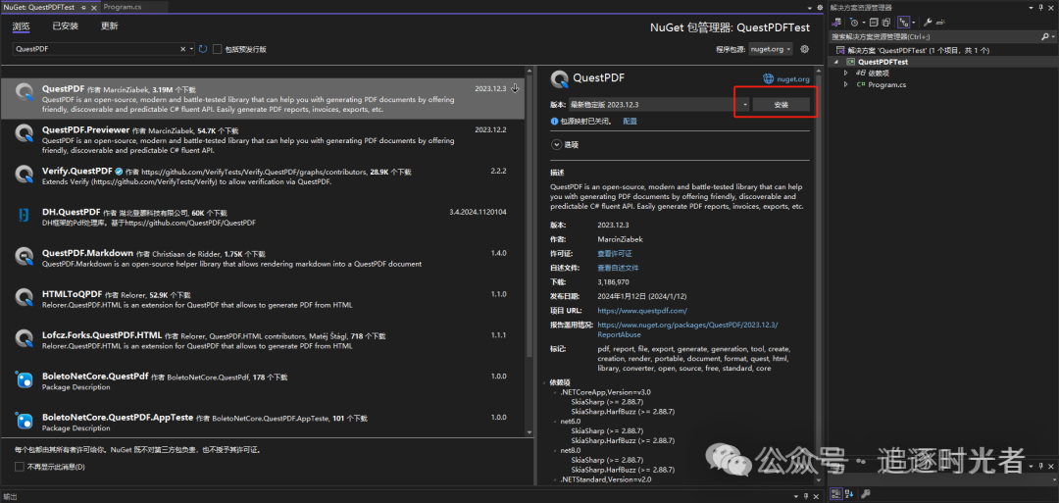Click the download arrow on QuestPDF row
Viewport: 1059px width, 503px height.
pyautogui.click(x=515, y=88)
